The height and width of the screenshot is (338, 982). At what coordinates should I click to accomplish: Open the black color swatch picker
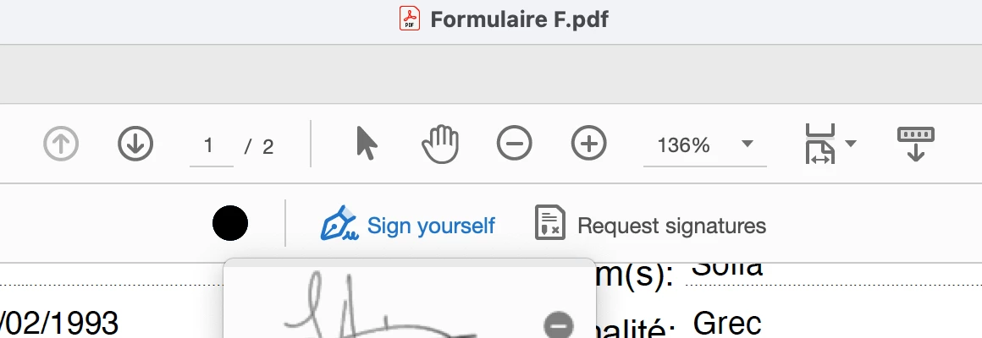230,223
